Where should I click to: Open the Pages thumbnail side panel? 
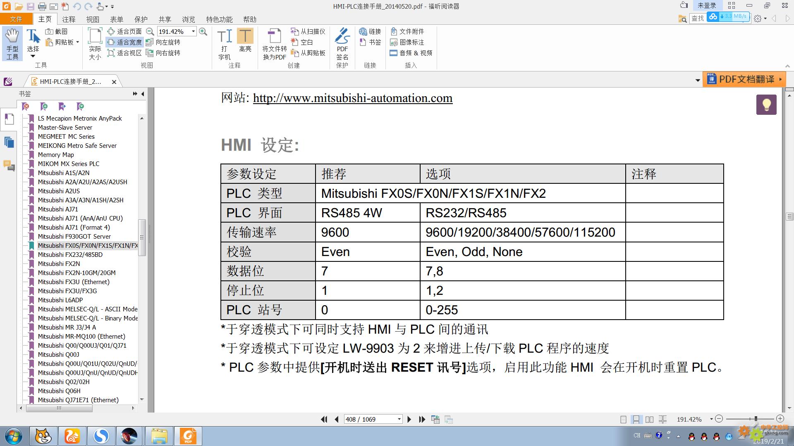(x=9, y=142)
